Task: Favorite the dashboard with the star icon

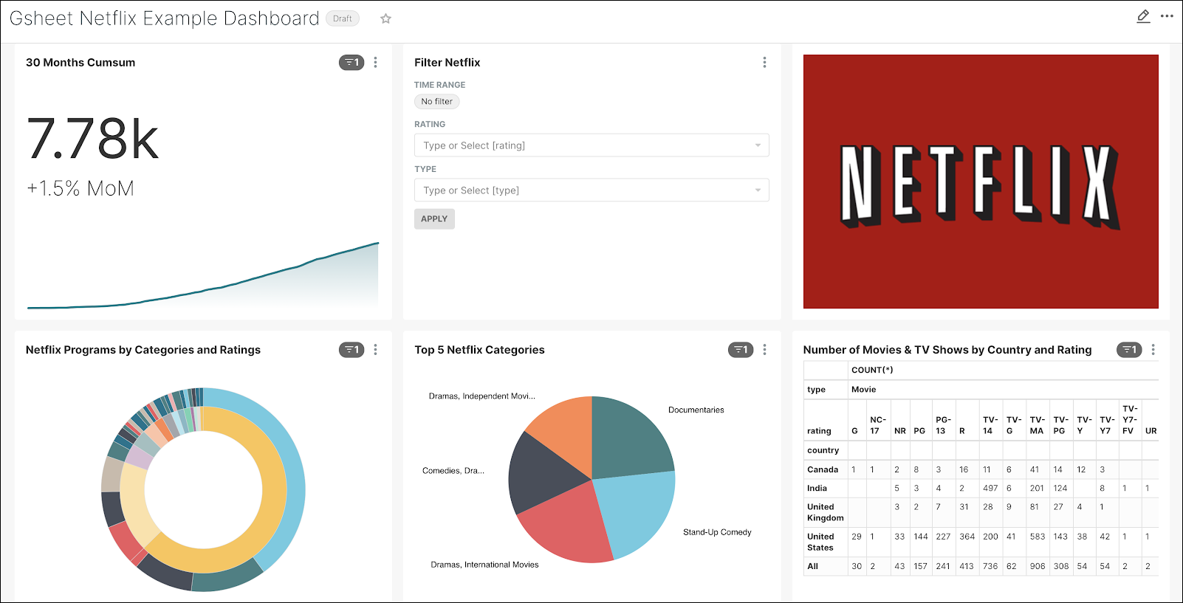Action: tap(385, 18)
